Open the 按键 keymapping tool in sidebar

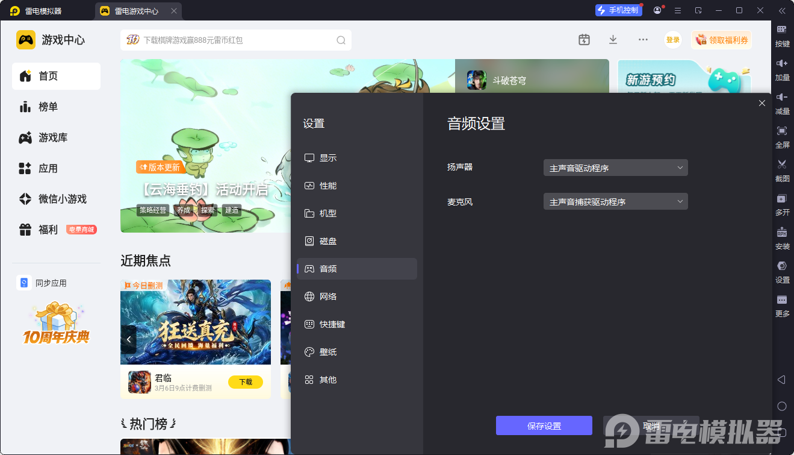(x=782, y=36)
